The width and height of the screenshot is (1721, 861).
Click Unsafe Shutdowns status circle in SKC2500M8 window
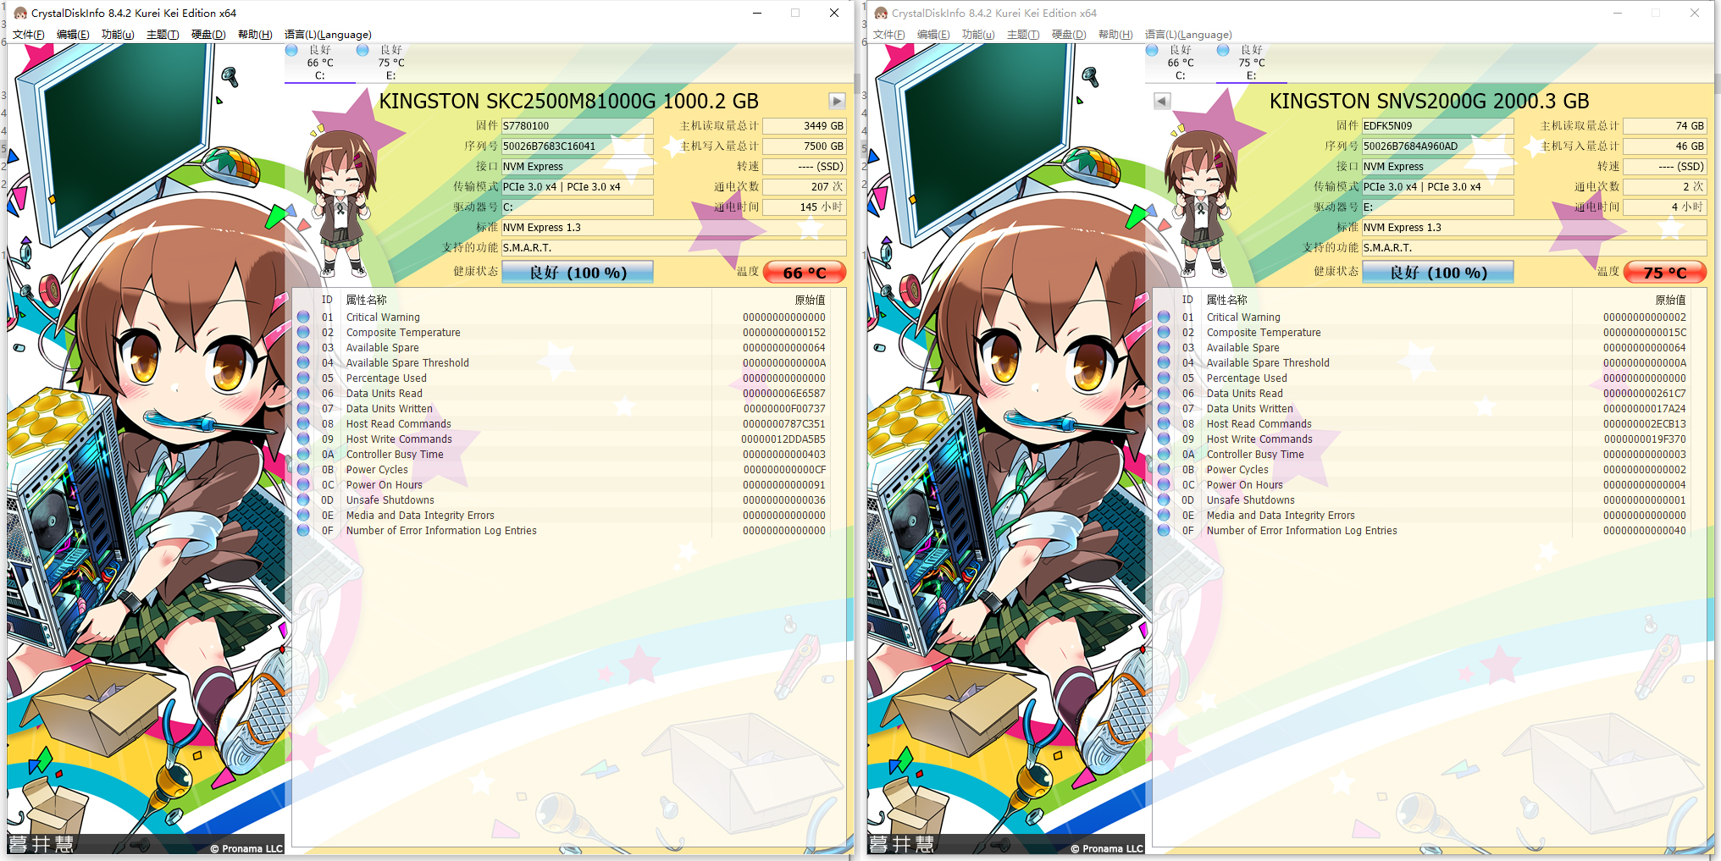[x=303, y=500]
